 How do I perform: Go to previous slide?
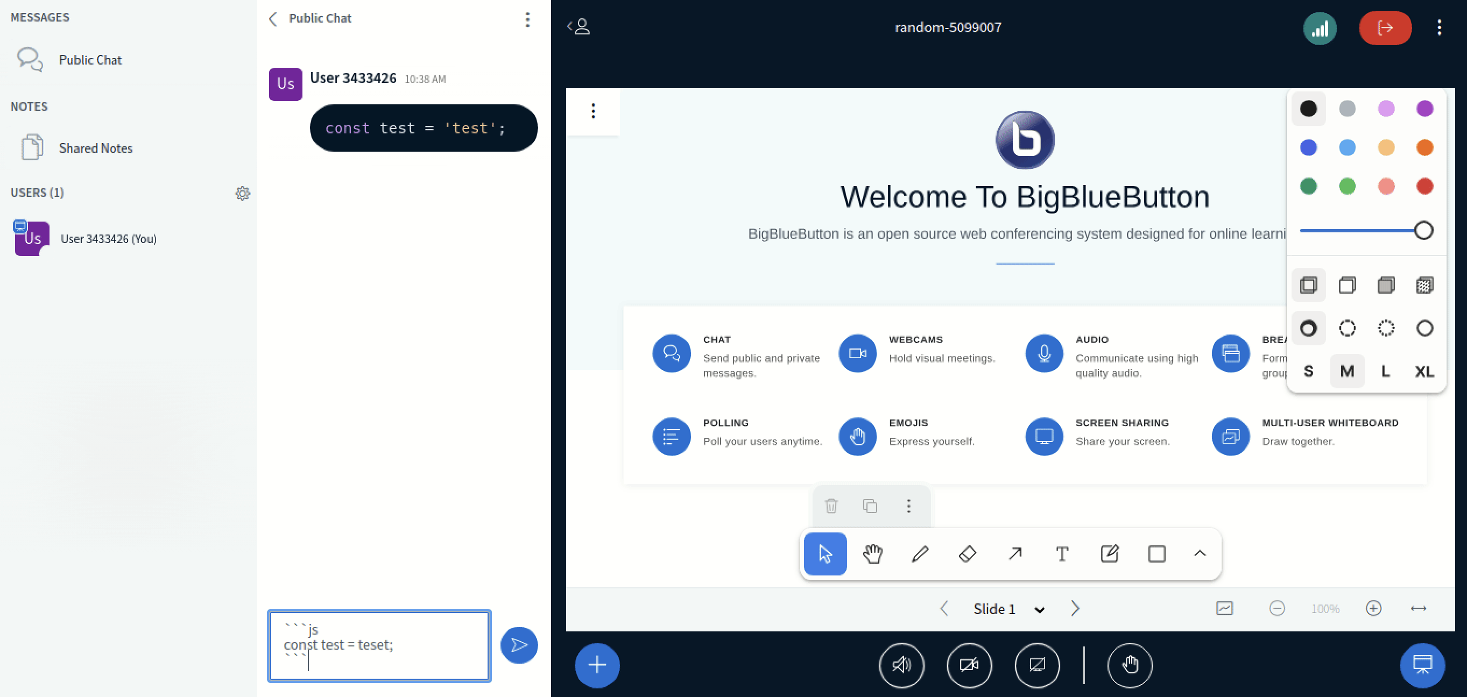tap(943, 609)
